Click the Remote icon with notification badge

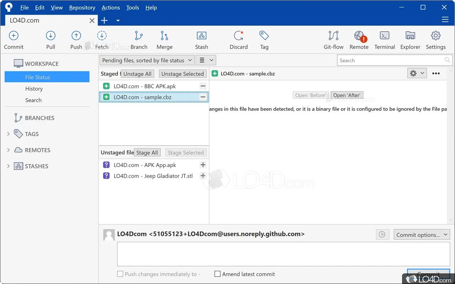point(359,39)
